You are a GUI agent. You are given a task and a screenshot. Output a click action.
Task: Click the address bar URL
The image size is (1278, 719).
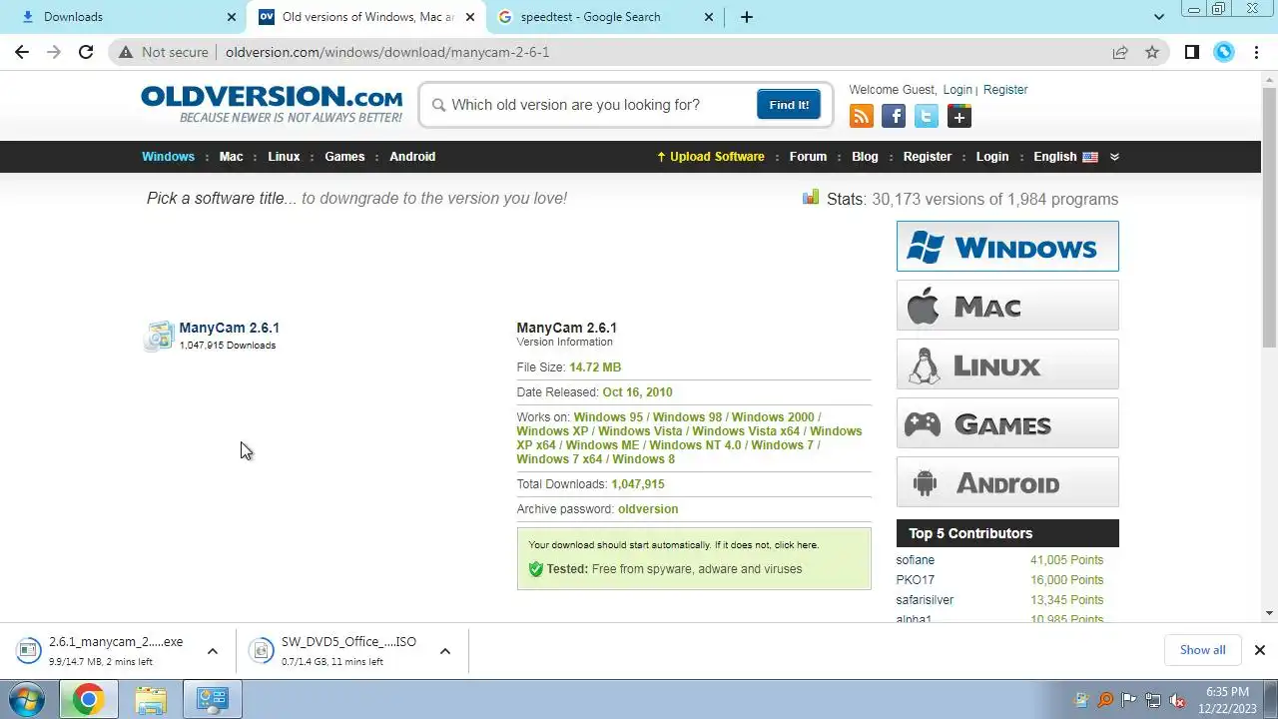387,52
